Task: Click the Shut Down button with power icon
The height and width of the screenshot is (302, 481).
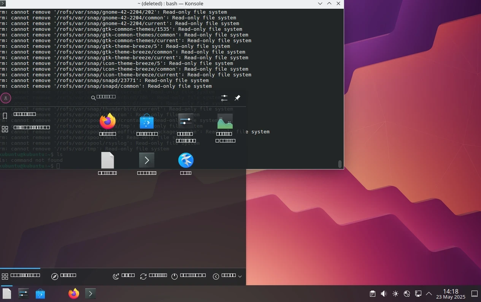Action: (189, 276)
